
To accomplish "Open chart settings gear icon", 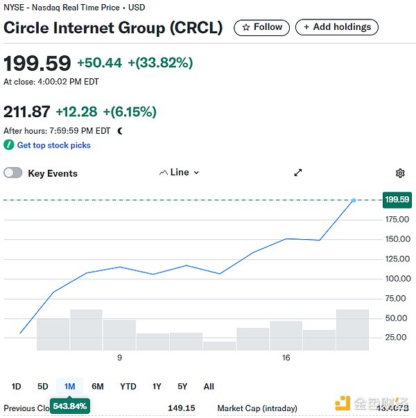I will (400, 173).
